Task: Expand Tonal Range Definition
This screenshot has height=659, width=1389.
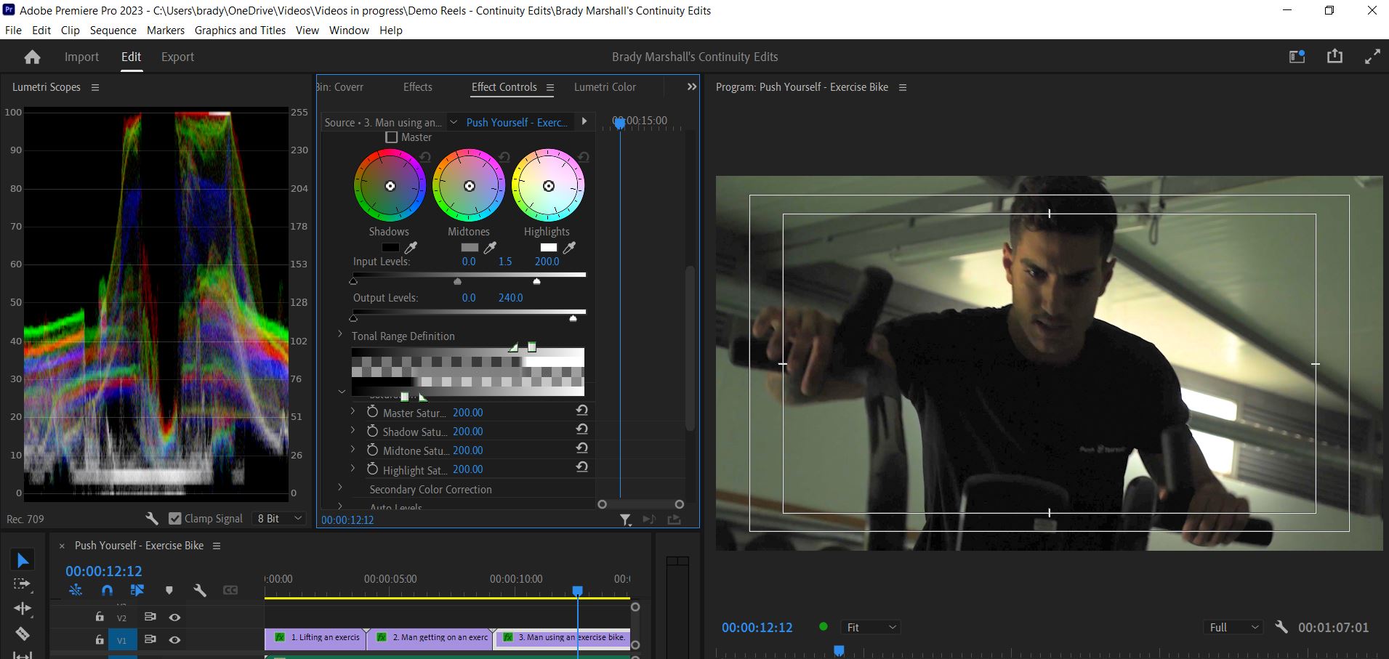Action: [340, 334]
